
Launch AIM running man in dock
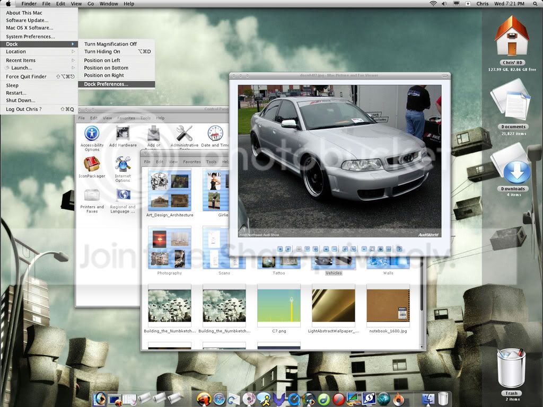[x=264, y=399]
